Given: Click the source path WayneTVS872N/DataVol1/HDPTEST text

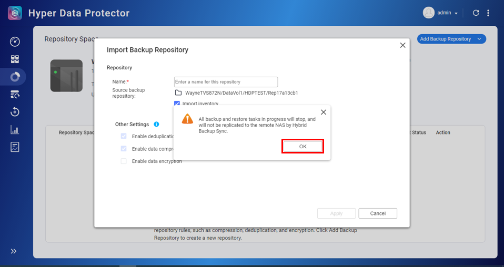Looking at the screenshot, I should tap(241, 93).
